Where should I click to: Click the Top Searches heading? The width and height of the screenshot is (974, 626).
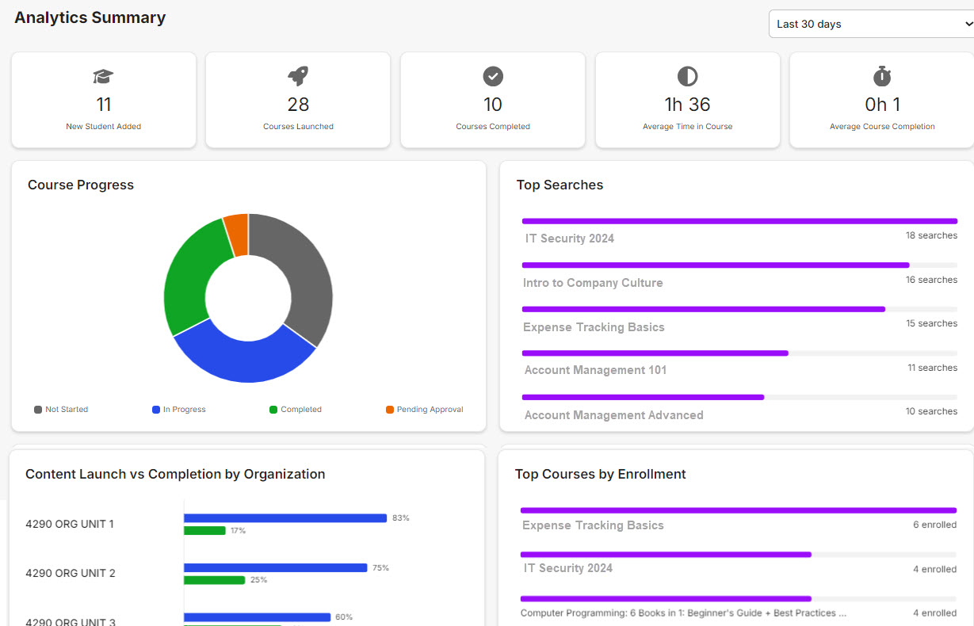pyautogui.click(x=560, y=185)
